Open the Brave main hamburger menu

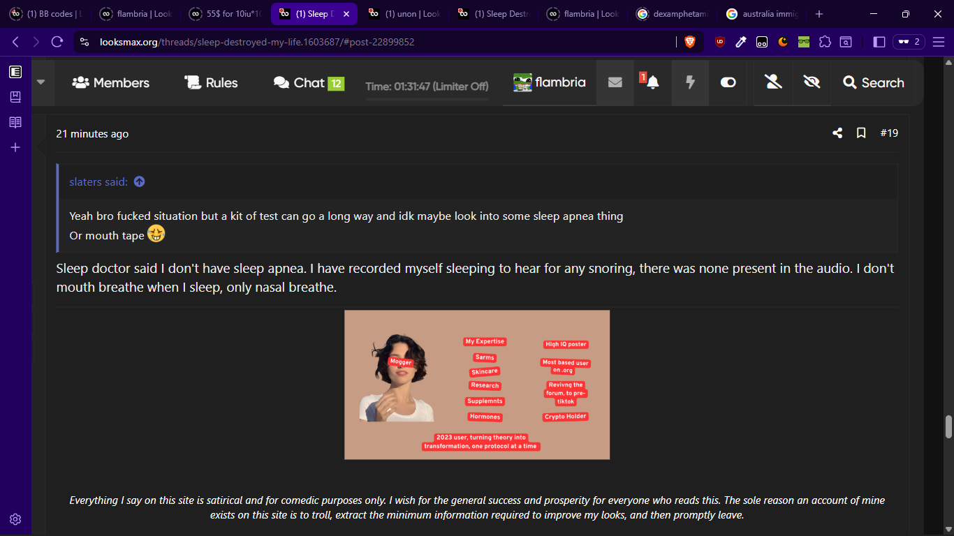[939, 42]
